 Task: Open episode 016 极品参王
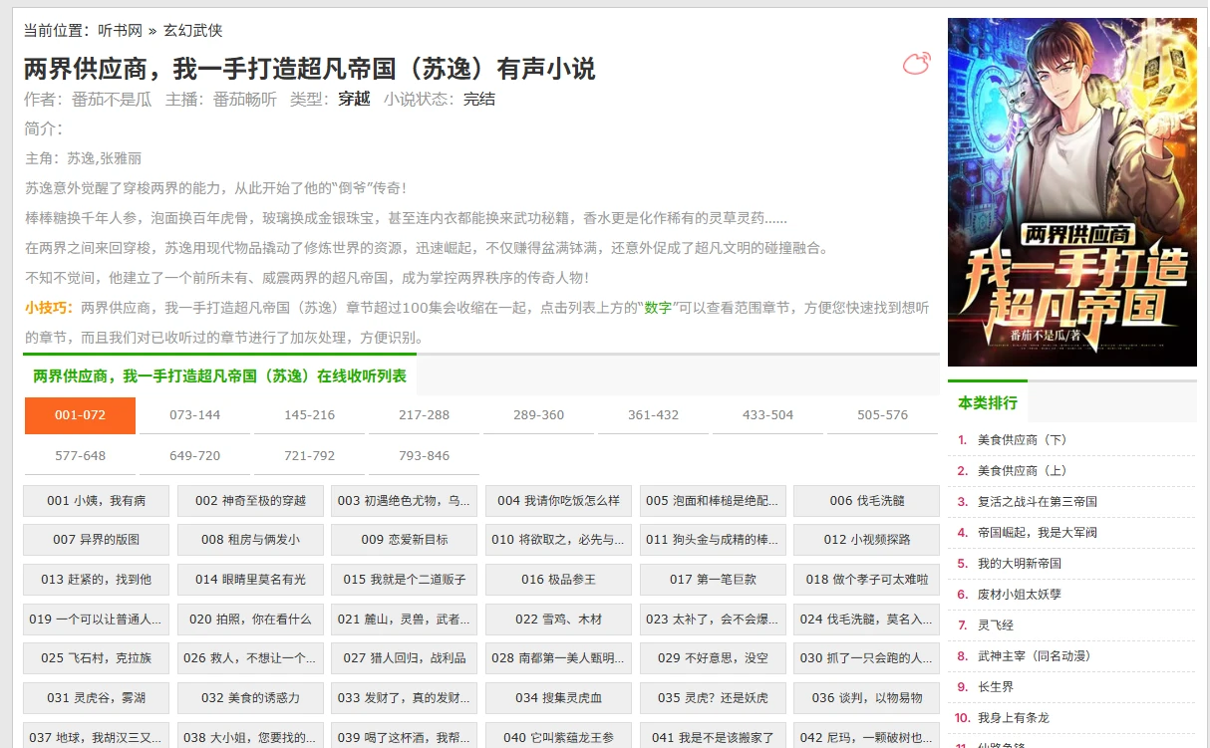558,580
